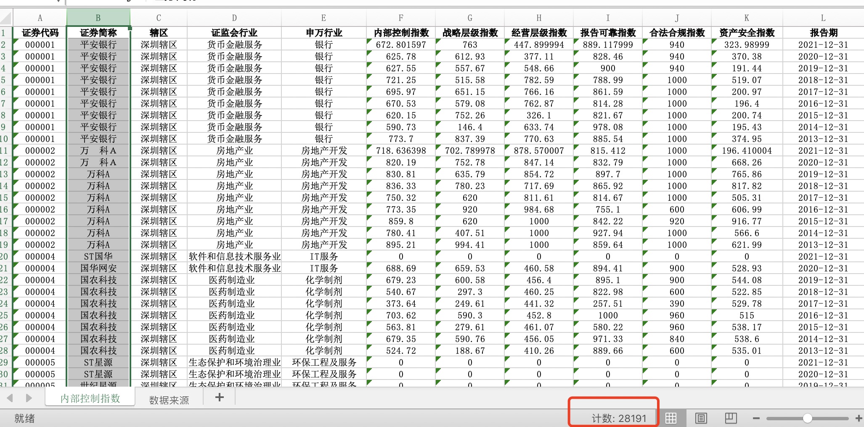Select row 15 header
Viewport: 864px width, 427px height.
[x=6, y=198]
